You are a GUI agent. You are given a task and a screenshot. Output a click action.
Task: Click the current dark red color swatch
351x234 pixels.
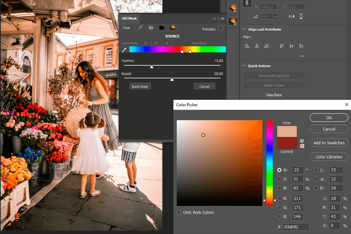pos(287,143)
